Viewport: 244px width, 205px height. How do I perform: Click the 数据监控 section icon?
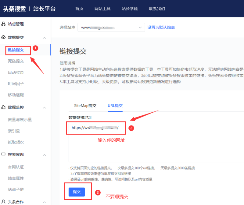coord(3,107)
